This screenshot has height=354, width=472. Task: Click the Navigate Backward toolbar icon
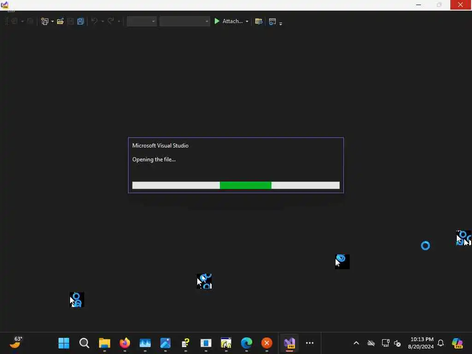tap(14, 21)
